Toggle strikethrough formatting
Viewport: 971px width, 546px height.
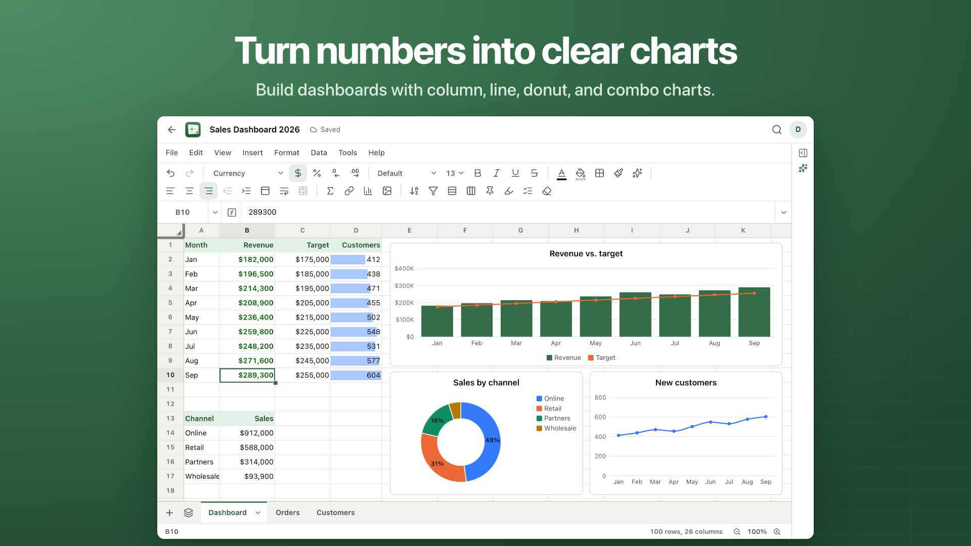point(535,173)
